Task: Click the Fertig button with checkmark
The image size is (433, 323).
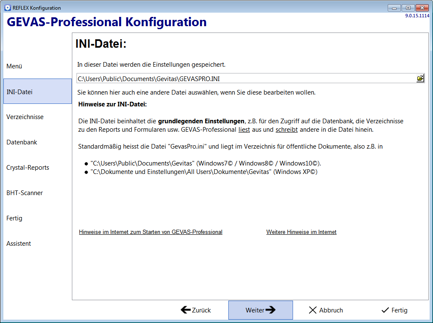Action: 395,310
